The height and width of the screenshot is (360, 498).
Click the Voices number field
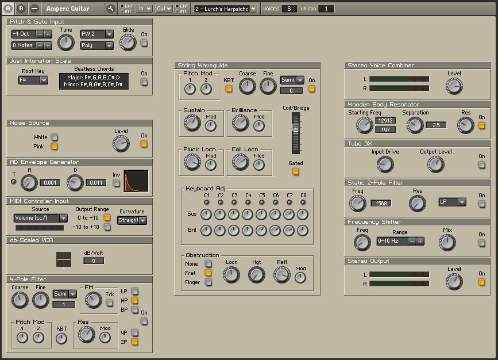tap(289, 9)
